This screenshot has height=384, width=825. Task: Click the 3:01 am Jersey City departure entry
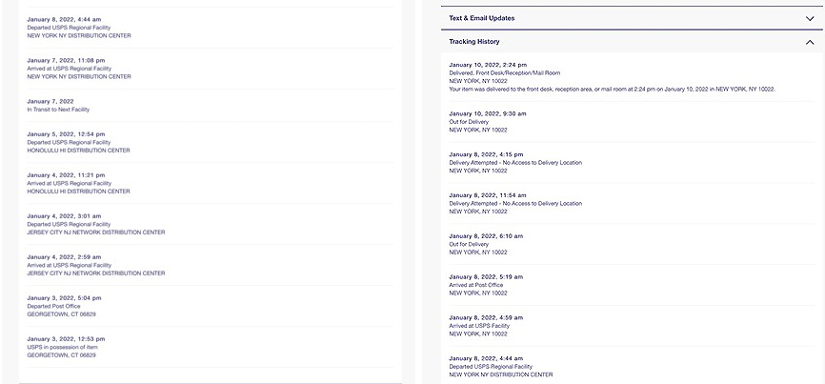70,224
